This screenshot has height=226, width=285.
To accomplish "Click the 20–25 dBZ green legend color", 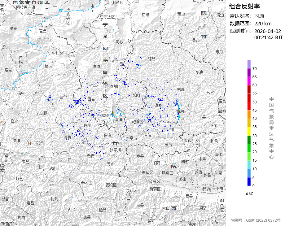I will pos(249,148).
